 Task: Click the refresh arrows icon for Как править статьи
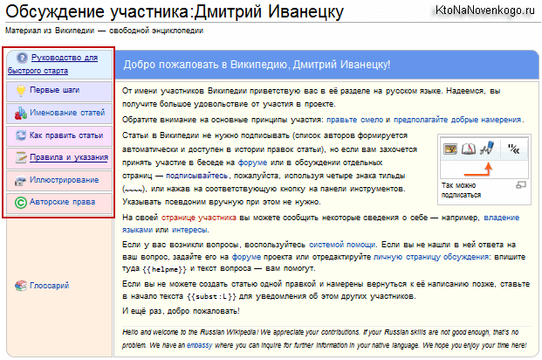[x=21, y=135]
